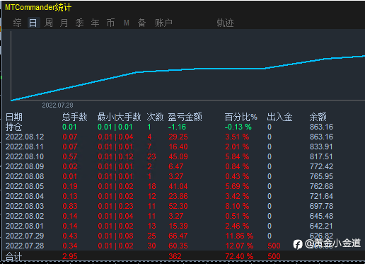The image size is (365, 264).
Task: Select the 2022.08.09 date row
Action: [x=25, y=166]
